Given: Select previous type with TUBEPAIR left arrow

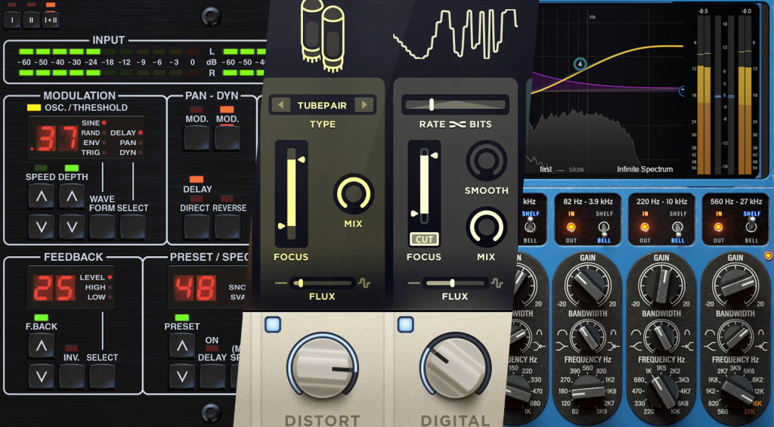Looking at the screenshot, I should (280, 105).
